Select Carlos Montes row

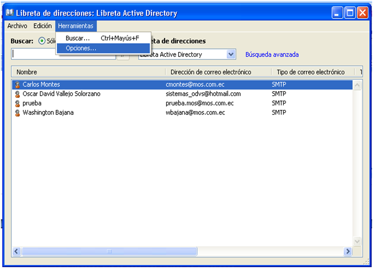click(x=182, y=85)
